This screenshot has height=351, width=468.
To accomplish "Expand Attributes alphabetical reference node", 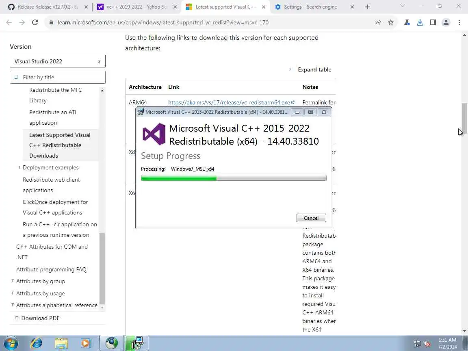I will click(13, 305).
